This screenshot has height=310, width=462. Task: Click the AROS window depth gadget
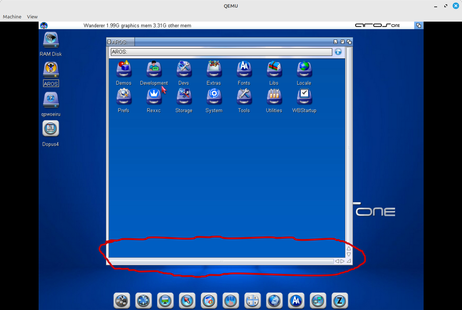[x=349, y=42]
